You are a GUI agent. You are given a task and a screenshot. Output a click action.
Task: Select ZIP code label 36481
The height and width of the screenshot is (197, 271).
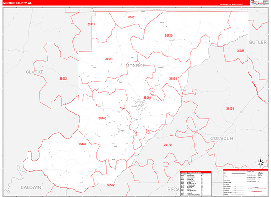pyautogui.click(x=132, y=17)
